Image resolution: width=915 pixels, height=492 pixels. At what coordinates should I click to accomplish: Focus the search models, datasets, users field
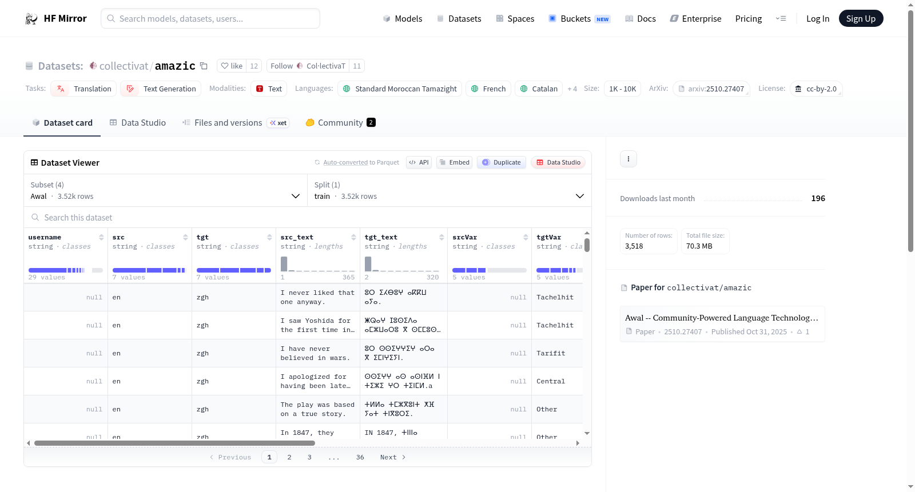click(210, 19)
